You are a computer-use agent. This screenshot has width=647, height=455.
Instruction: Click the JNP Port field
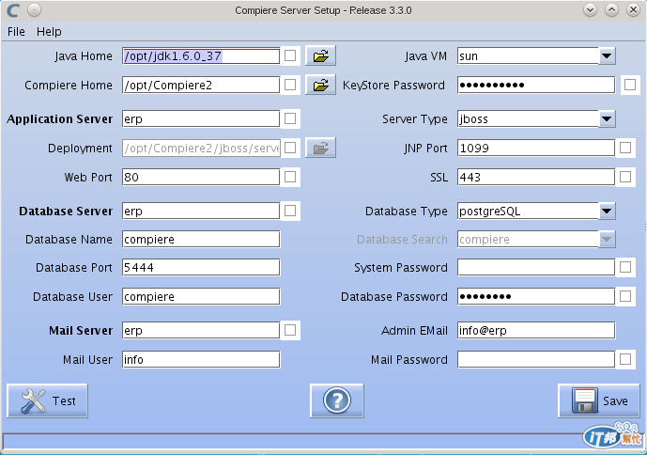point(536,148)
